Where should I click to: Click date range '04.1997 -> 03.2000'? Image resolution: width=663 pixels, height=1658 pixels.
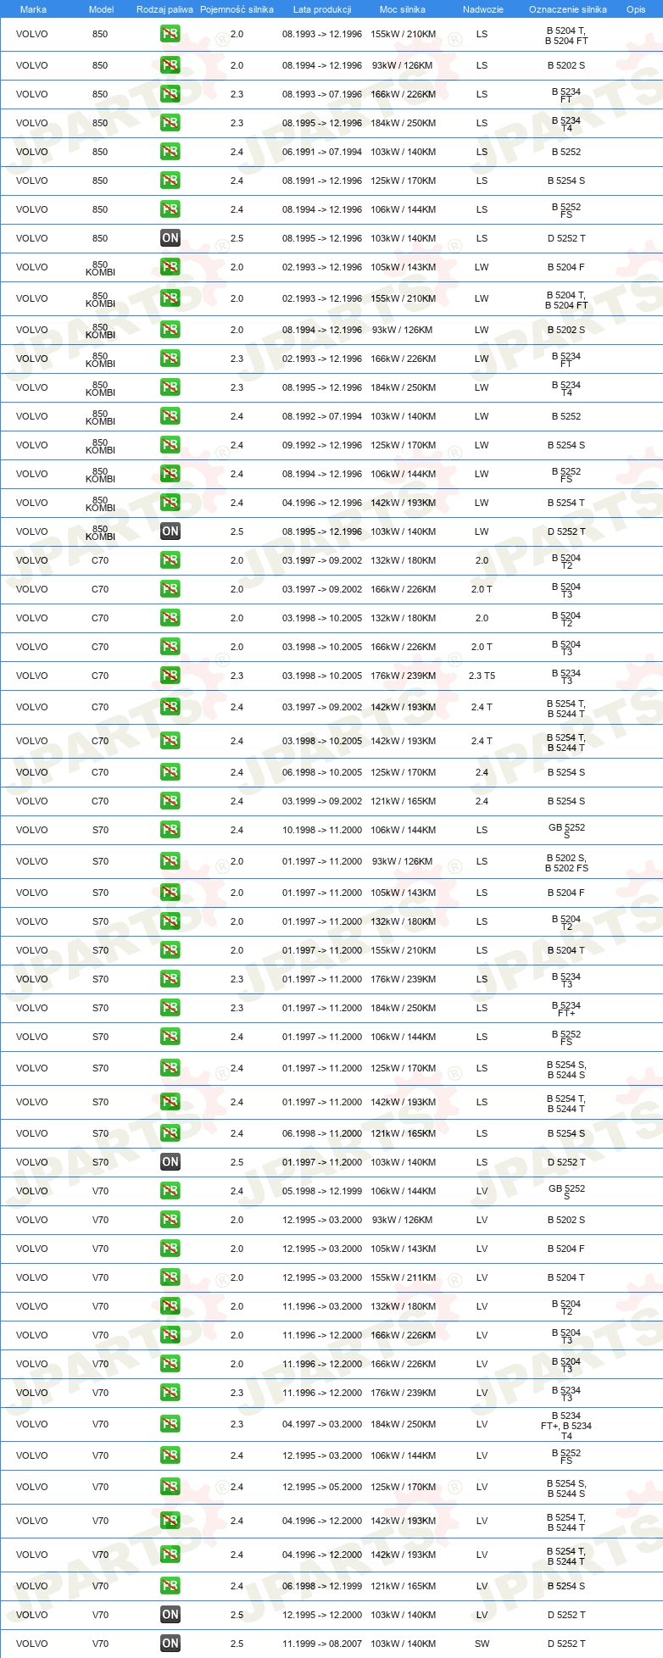click(322, 1424)
